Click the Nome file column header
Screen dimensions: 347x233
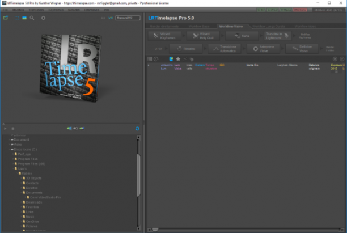tap(252, 65)
